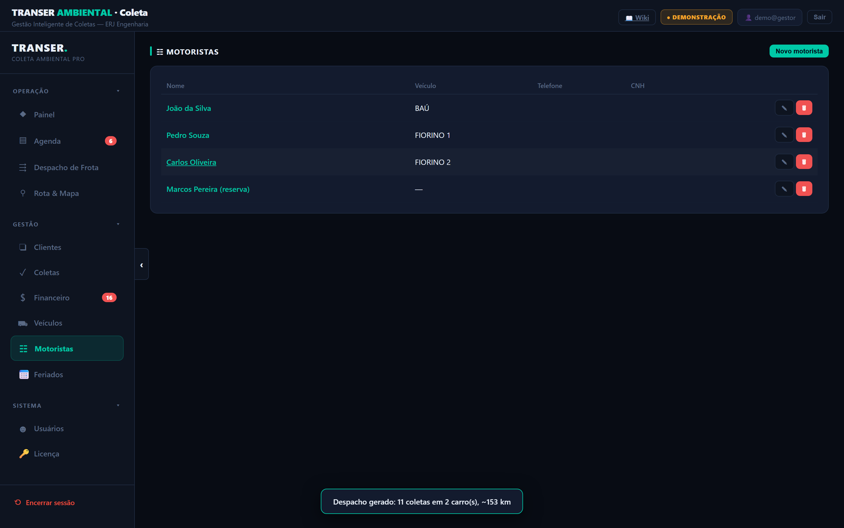844x528 pixels.
Task: Click the Motoristas list icon in sidebar
Action: 23,348
